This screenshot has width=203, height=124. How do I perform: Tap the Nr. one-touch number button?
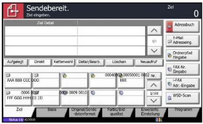pos(154,76)
